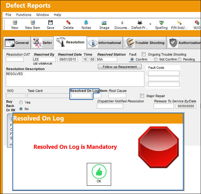Expand the Defect Print dropdown arrow
Image resolution: width=201 pixels, height=194 pixels.
tap(151, 24)
